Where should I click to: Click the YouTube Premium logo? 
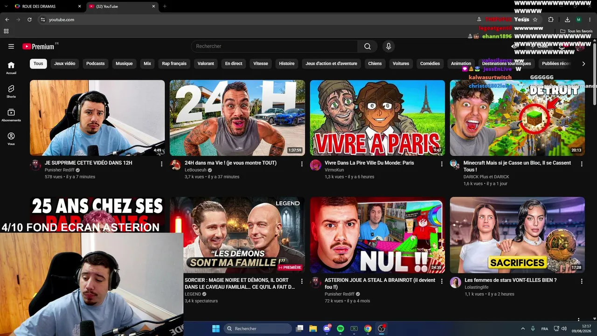tap(38, 46)
